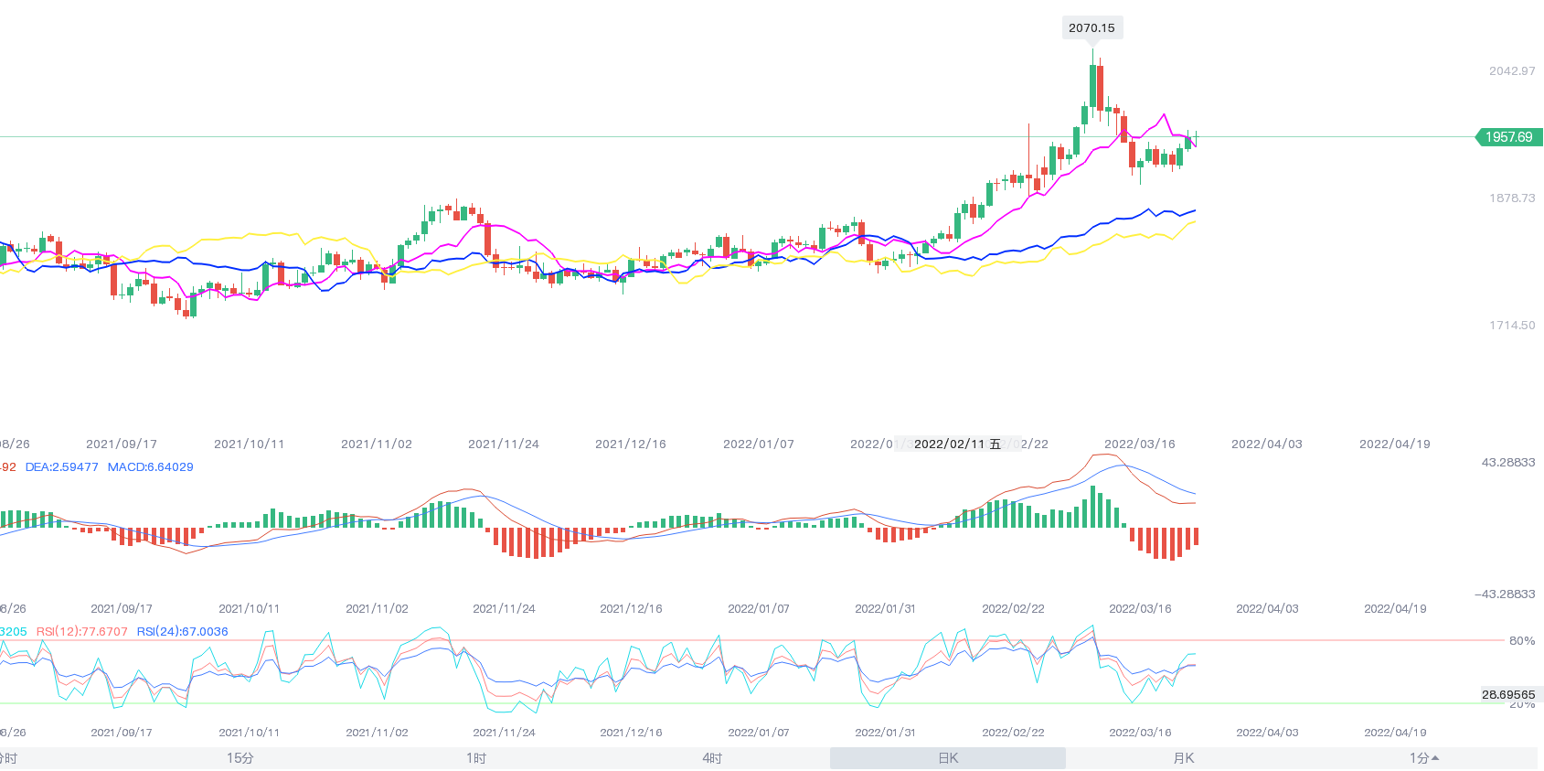Screen dimensions: 1544x771
Task: Click the 2042.97 price axis label
Action: (x=1512, y=71)
